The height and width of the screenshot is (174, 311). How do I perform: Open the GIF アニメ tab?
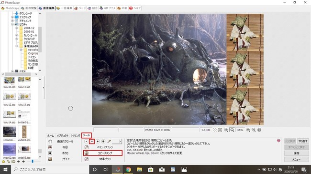pyautogui.click(x=108, y=8)
